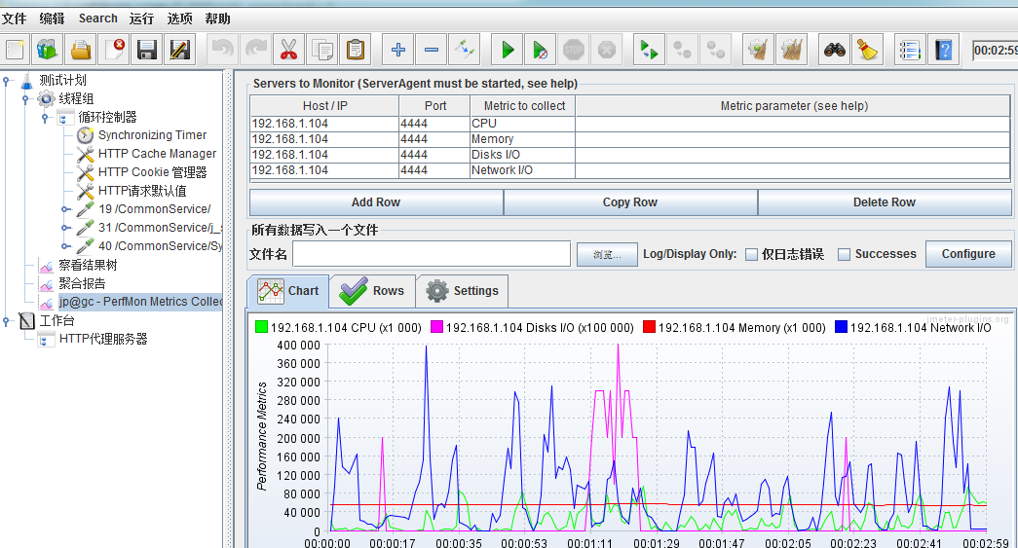1018x548 pixels.
Task: Collapse the 测试计划 tree node
Action: click(6, 81)
